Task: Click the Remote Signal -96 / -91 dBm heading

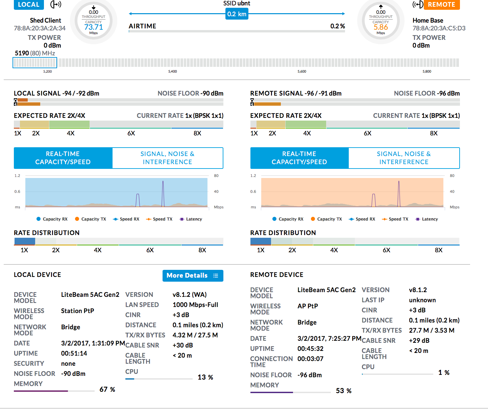Action: (x=296, y=94)
